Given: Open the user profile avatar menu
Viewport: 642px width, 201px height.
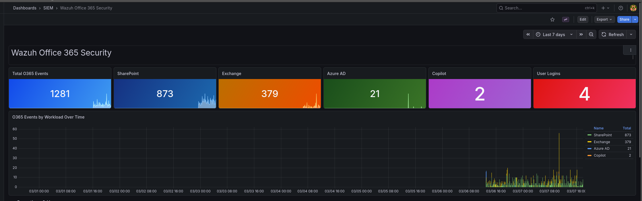Looking at the screenshot, I should [x=633, y=8].
